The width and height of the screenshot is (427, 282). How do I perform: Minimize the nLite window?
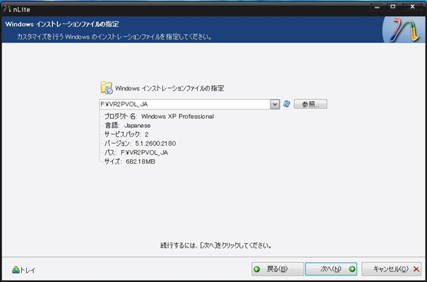(377, 7)
